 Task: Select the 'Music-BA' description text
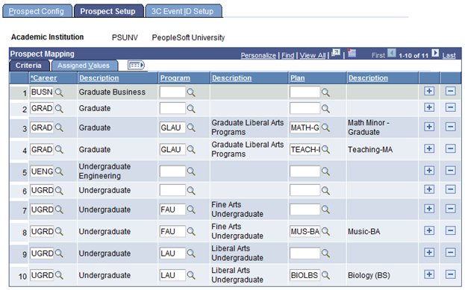point(364,232)
